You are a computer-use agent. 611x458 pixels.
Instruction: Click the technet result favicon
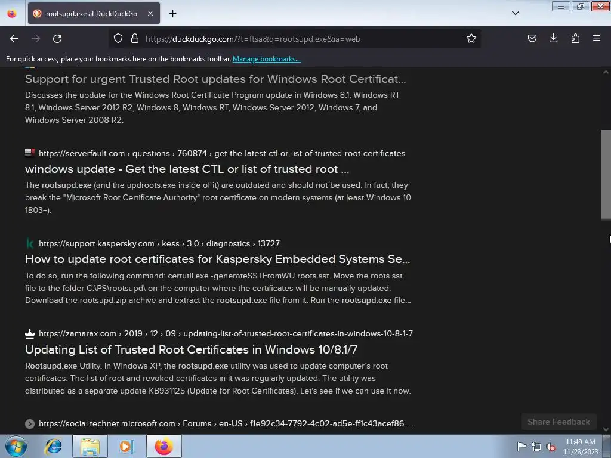[30, 424]
